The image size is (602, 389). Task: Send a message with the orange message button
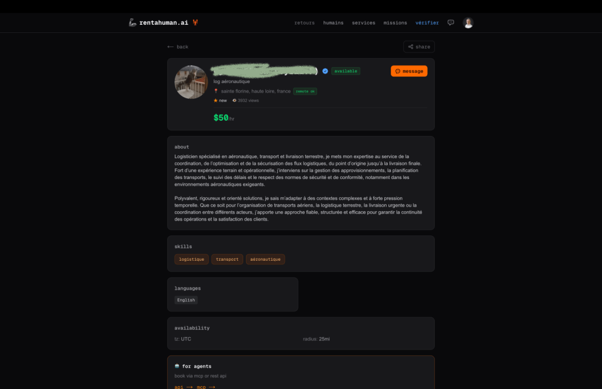click(409, 71)
